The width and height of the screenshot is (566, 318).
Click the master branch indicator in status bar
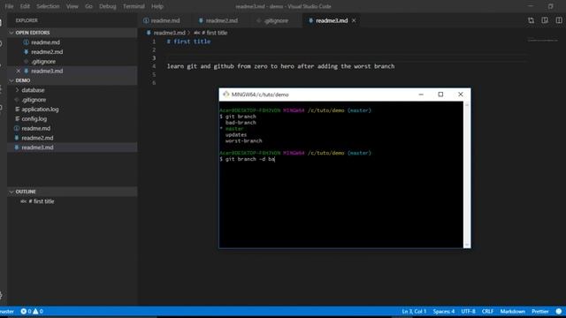(7, 311)
